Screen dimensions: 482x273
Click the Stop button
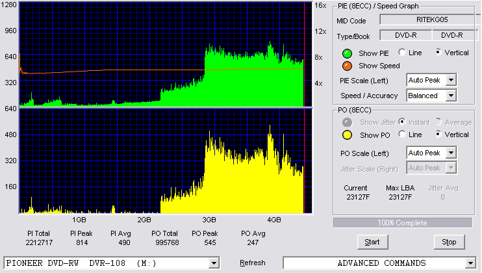coord(449,242)
